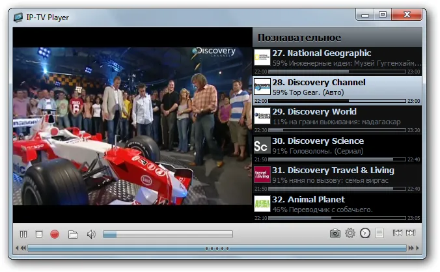Take a screenshot with the camera icon

pos(335,233)
